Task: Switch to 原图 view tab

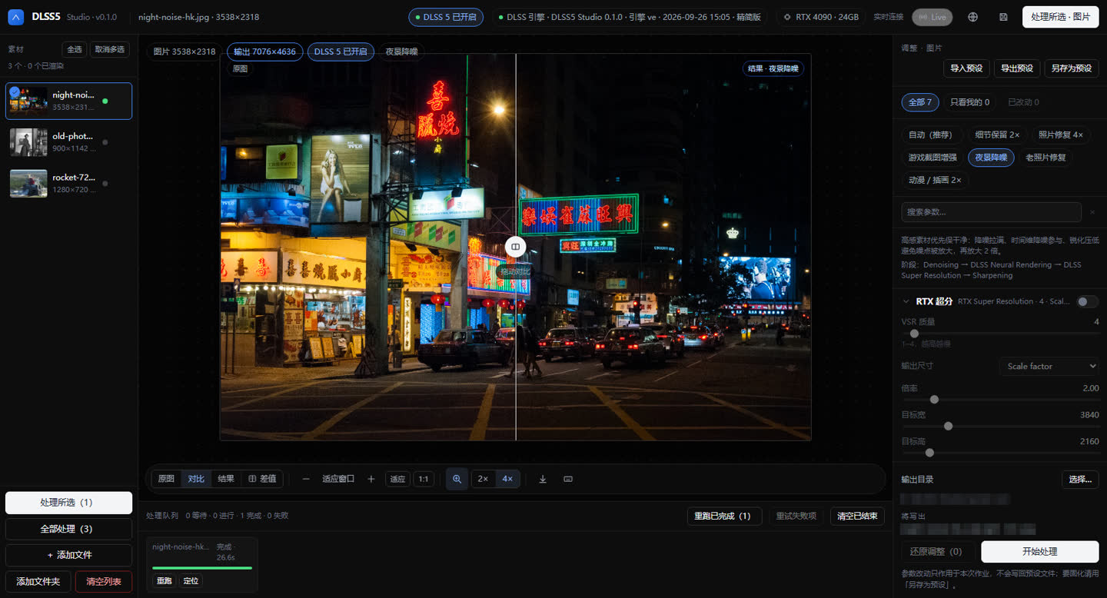Action: 166,479
